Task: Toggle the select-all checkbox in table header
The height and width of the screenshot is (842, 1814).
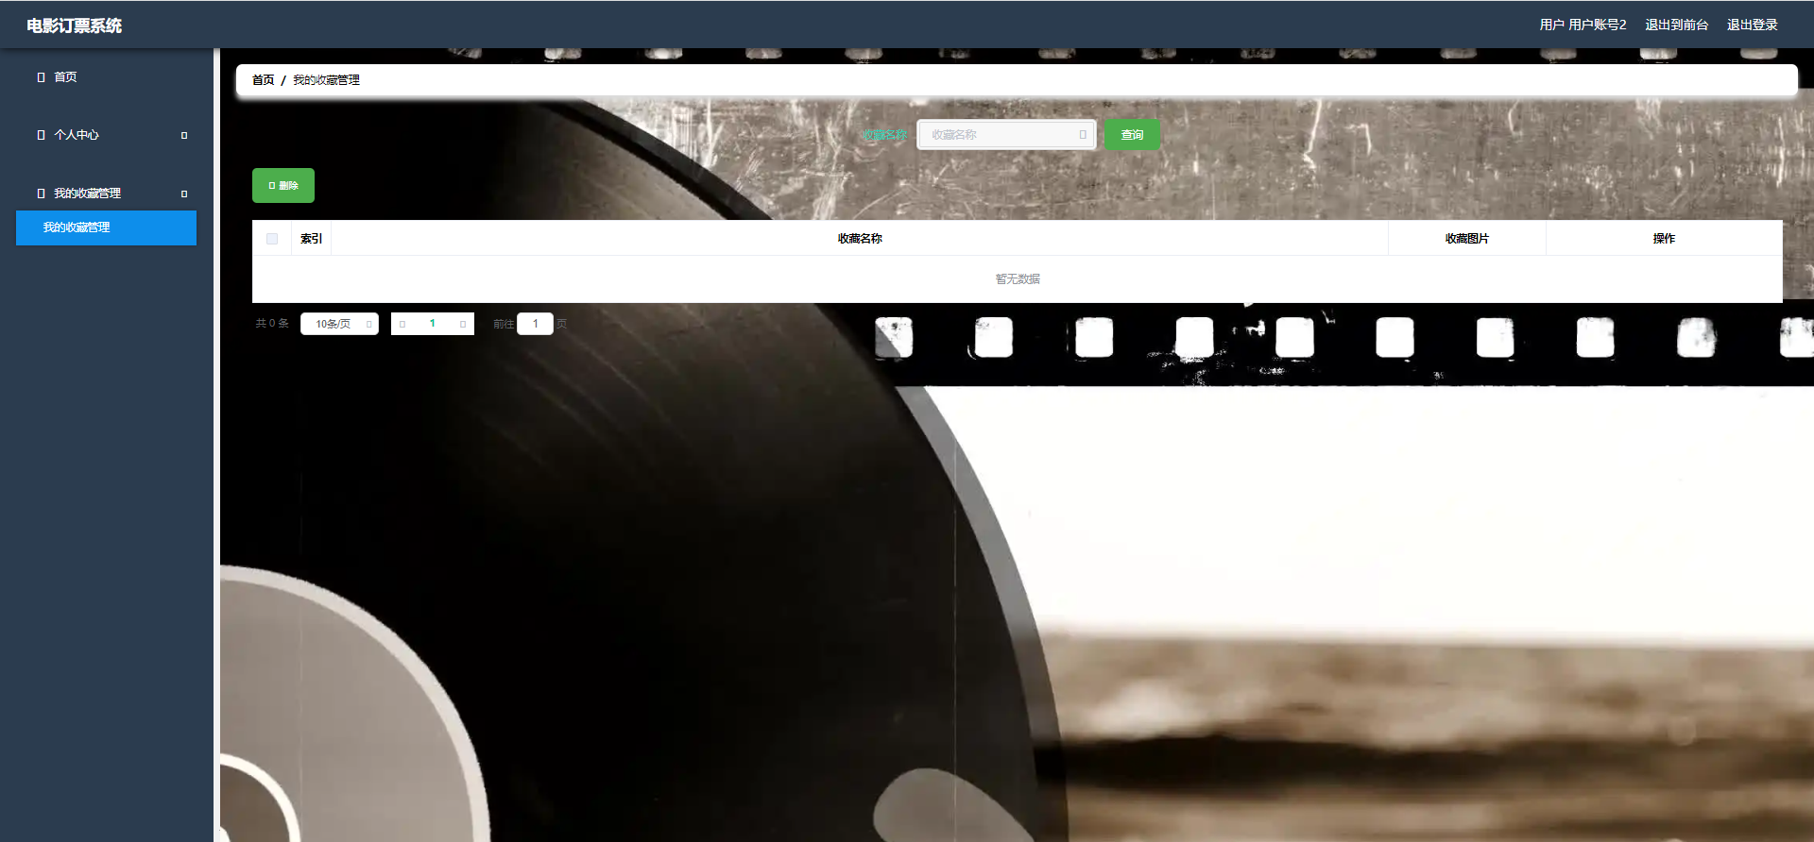Action: 272,239
